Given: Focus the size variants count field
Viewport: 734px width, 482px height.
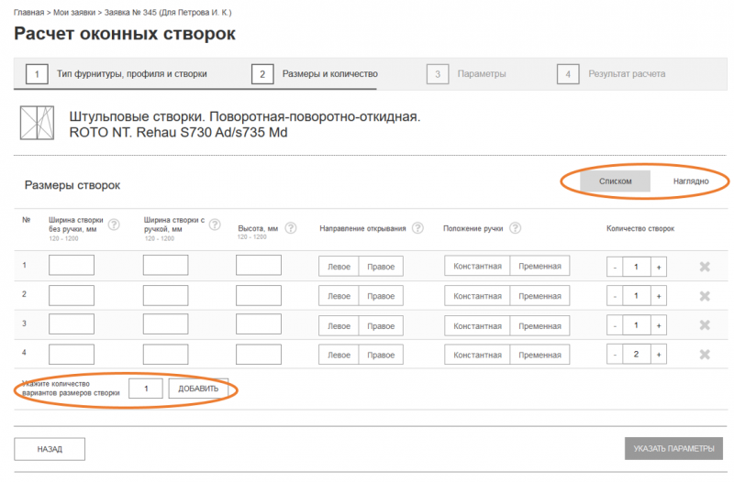Looking at the screenshot, I should [x=146, y=389].
